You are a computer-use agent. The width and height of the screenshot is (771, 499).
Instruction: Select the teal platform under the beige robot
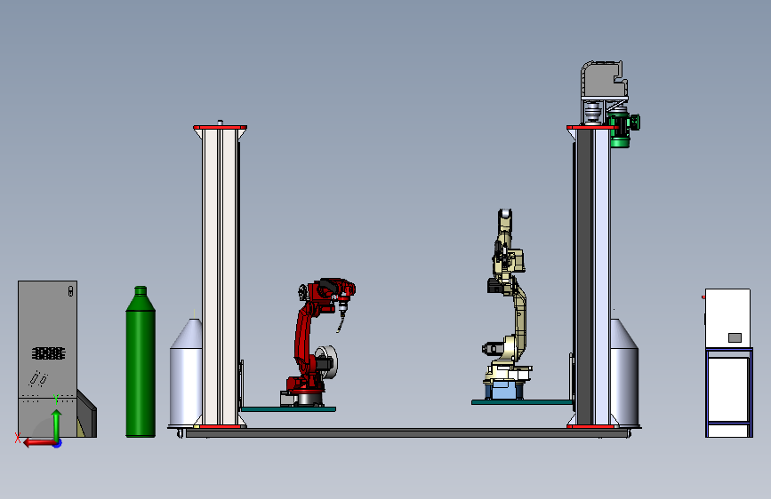(522, 402)
